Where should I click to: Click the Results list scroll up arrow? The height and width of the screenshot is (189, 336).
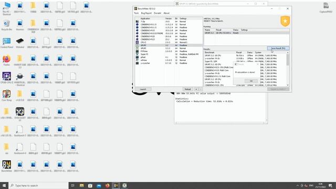(288, 52)
